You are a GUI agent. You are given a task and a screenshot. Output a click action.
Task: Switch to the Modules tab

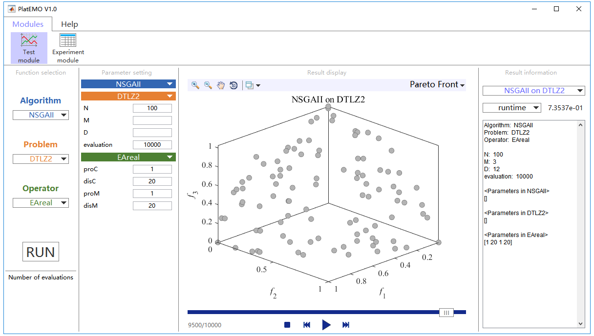(x=28, y=24)
